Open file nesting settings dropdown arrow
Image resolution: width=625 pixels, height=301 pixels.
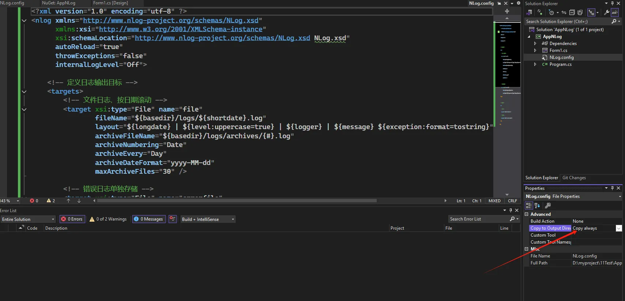(598, 12)
